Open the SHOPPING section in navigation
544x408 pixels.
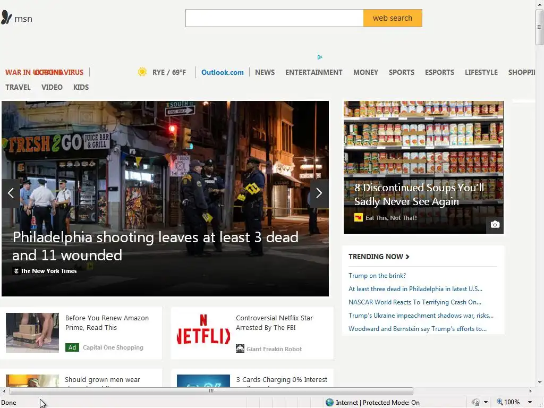522,72
